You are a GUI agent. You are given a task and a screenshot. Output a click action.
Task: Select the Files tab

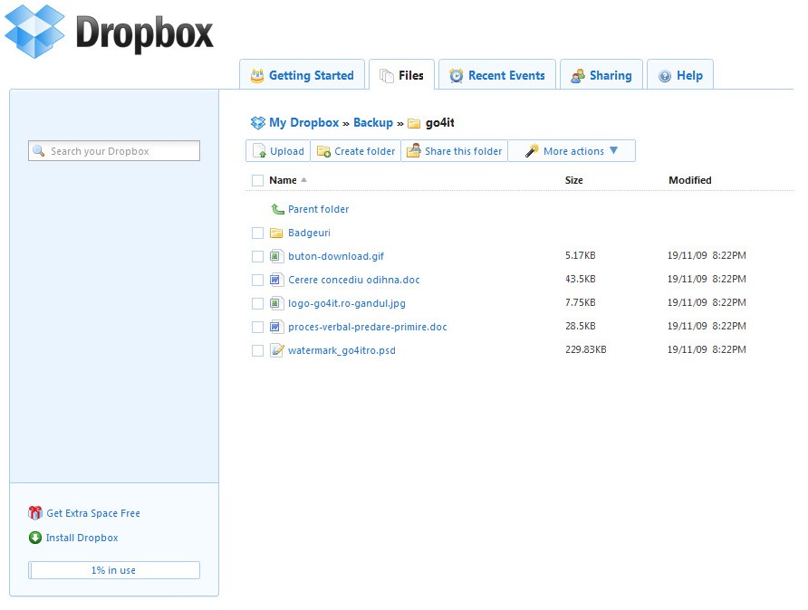click(x=402, y=74)
